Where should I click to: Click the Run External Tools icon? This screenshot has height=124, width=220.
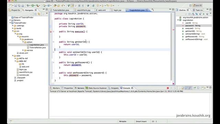click(37, 6)
